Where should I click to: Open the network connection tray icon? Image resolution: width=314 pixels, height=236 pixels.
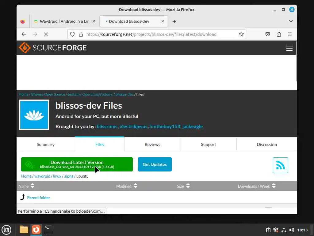(284, 230)
